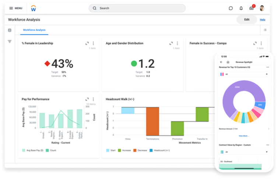Open the data source icon in sidebar
The image size is (278, 179).
[10, 30]
